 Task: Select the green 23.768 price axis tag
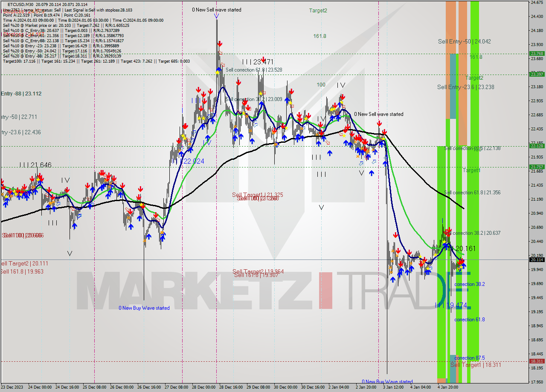click(x=537, y=53)
